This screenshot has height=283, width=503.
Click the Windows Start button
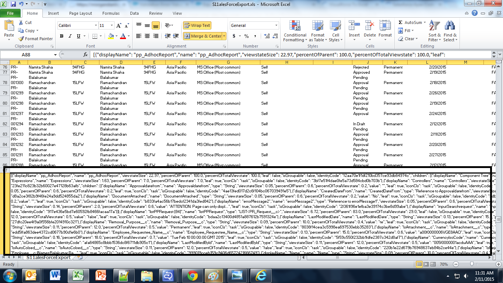click(x=9, y=275)
